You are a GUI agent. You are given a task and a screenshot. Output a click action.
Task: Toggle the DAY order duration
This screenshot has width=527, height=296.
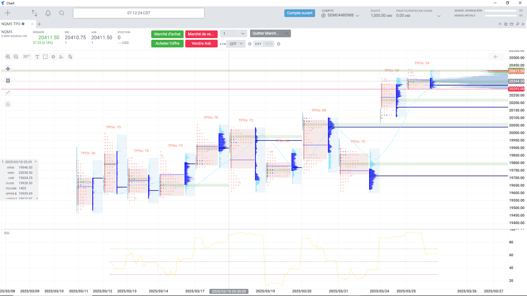258,44
